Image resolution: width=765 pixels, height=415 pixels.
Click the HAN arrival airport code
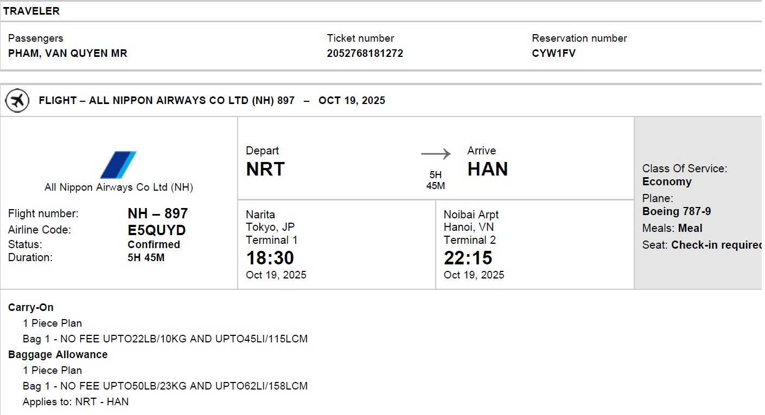[x=487, y=169]
